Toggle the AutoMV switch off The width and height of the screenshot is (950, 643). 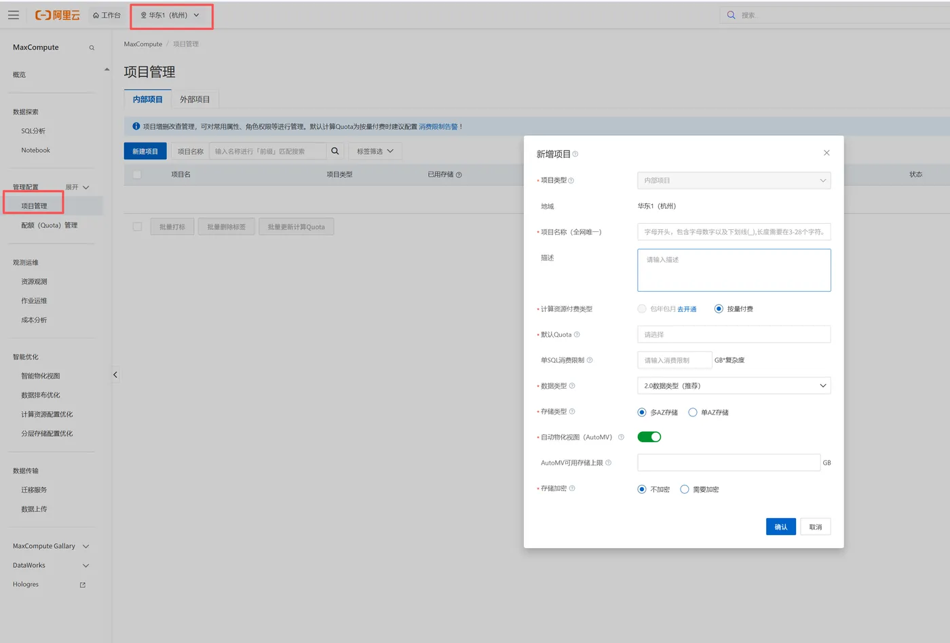click(649, 437)
